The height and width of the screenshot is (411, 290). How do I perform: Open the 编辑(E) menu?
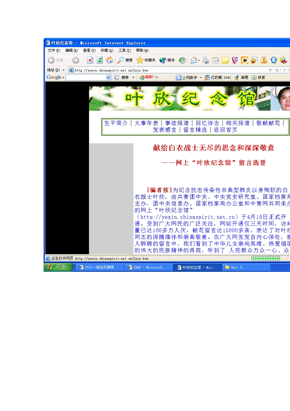[72, 50]
